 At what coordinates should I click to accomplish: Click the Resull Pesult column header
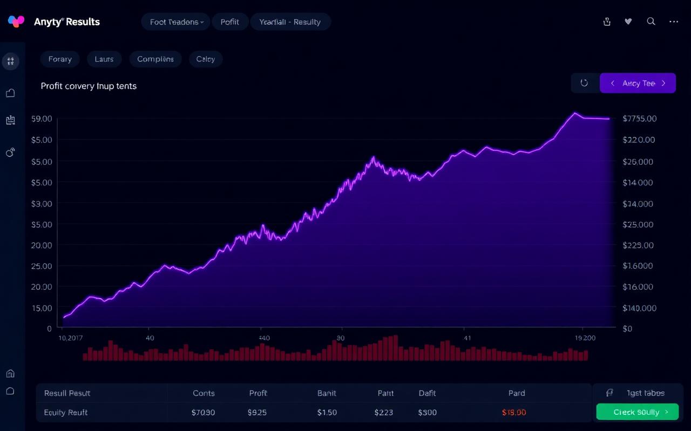tap(67, 393)
